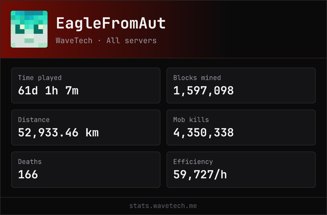Image resolution: width=327 pixels, height=215 pixels.
Task: Click the 1,597,098 blocks value
Action: 204,91
